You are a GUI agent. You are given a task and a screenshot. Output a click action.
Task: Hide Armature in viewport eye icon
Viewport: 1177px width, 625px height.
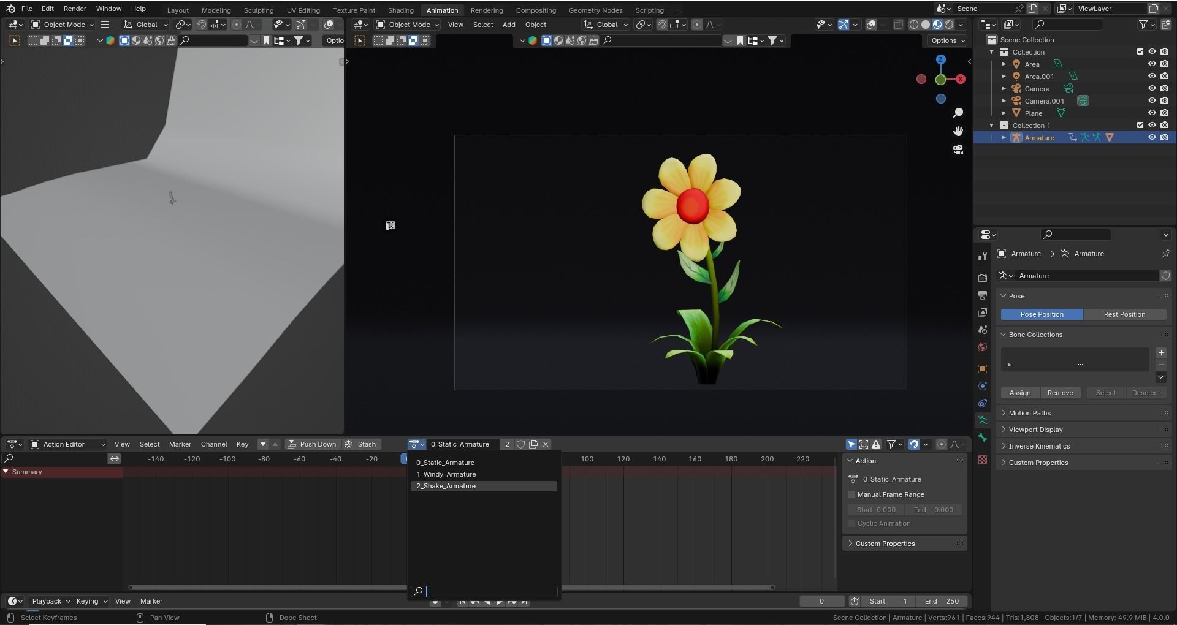(1152, 137)
